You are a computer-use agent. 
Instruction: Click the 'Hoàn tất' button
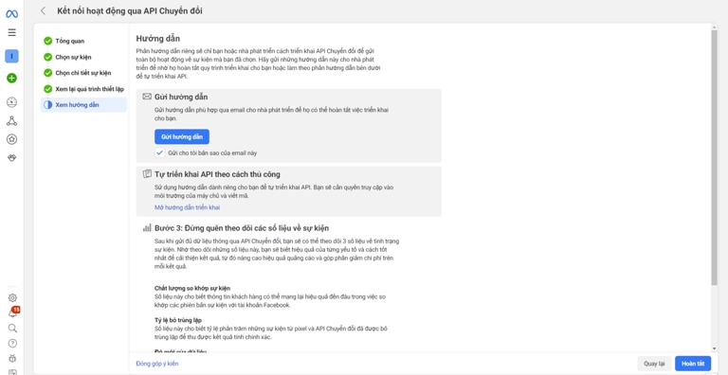point(693,364)
